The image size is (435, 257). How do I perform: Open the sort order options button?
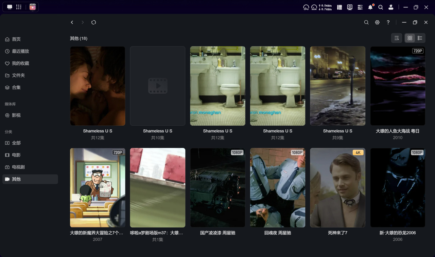click(397, 38)
